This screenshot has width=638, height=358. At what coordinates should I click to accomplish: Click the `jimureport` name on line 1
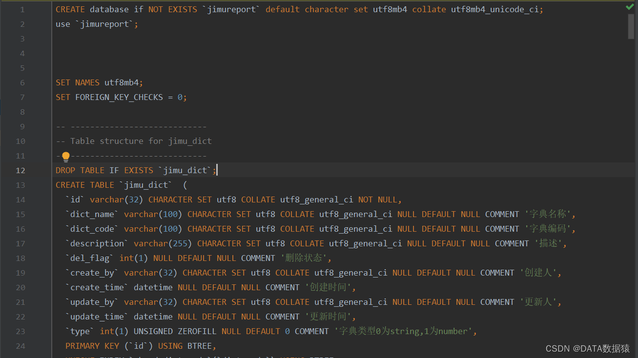(231, 9)
